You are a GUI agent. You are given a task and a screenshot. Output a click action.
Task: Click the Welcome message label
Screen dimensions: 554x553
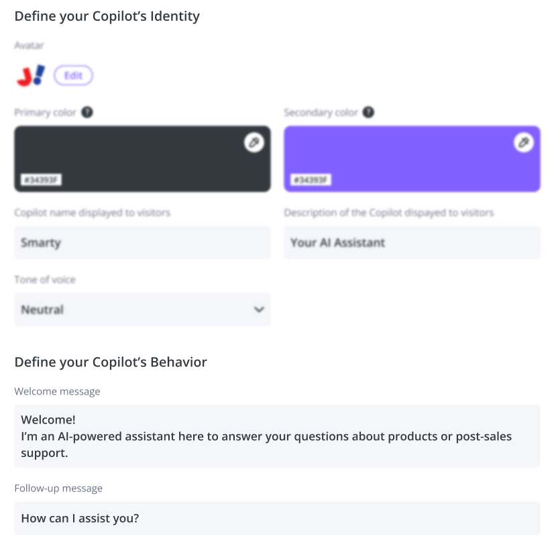pyautogui.click(x=57, y=391)
